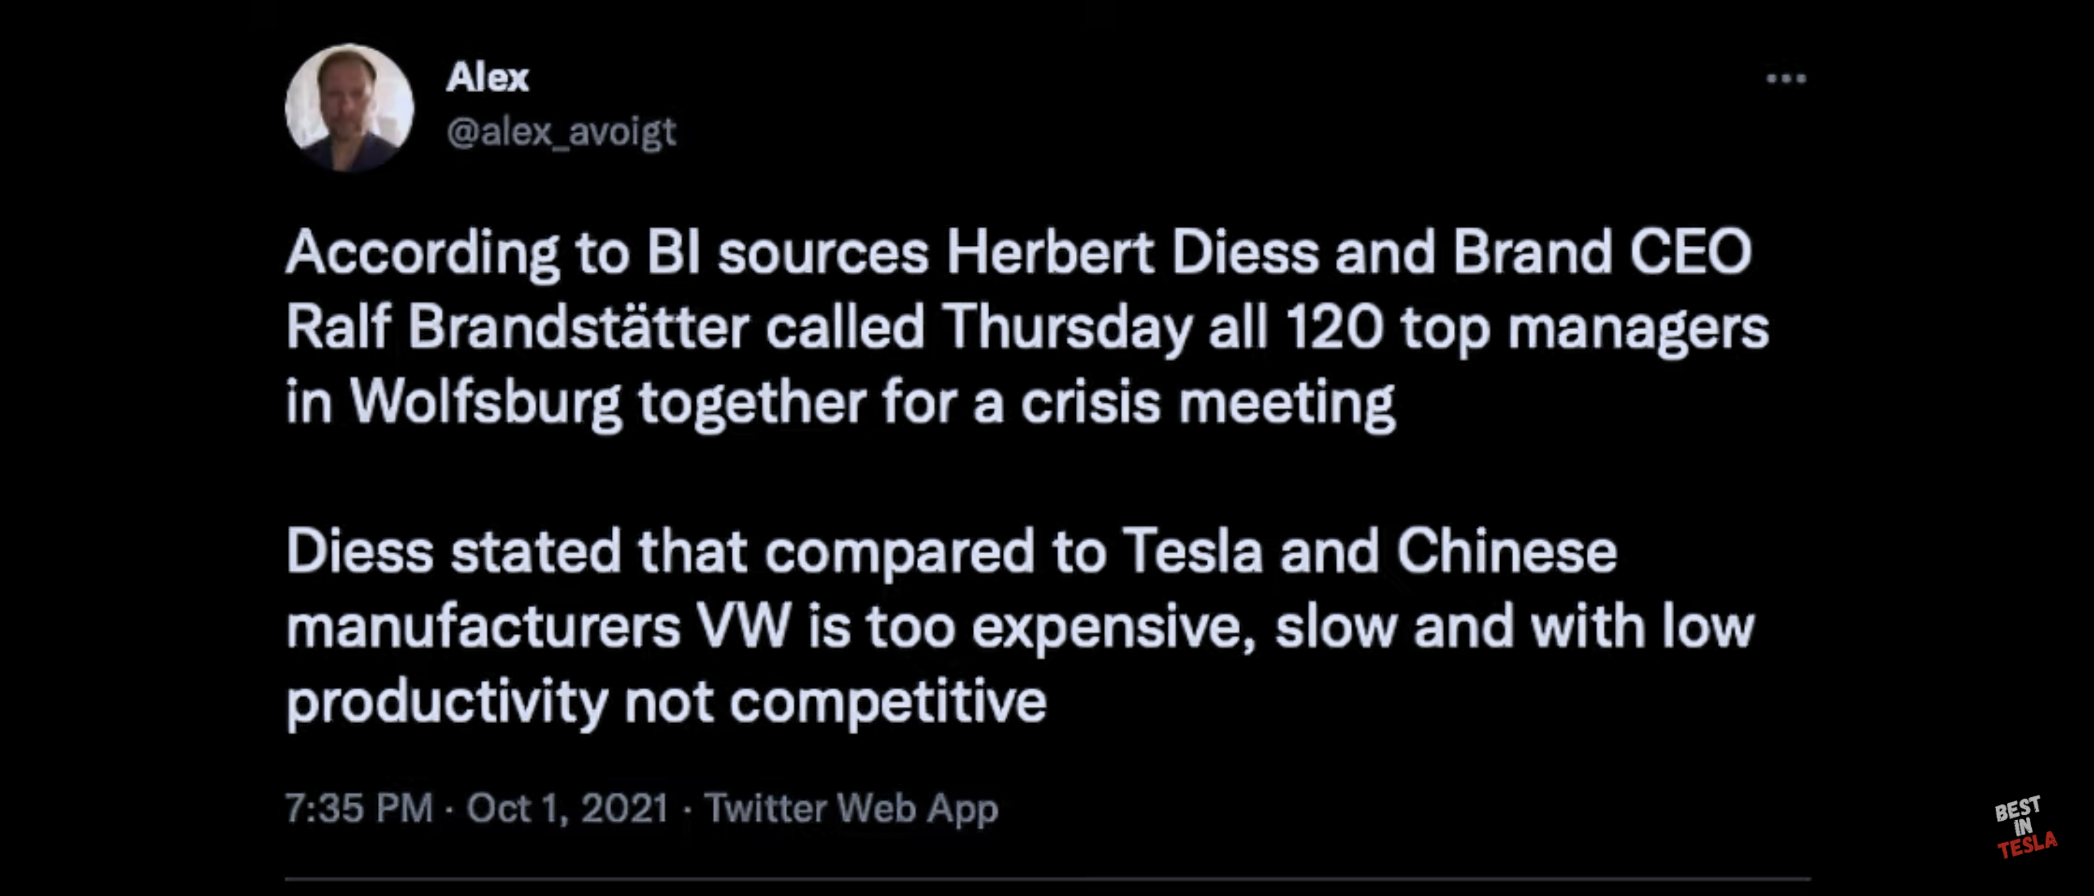Click the horizontal divider below the timestamp
The width and height of the screenshot is (2094, 896).
1047,878
